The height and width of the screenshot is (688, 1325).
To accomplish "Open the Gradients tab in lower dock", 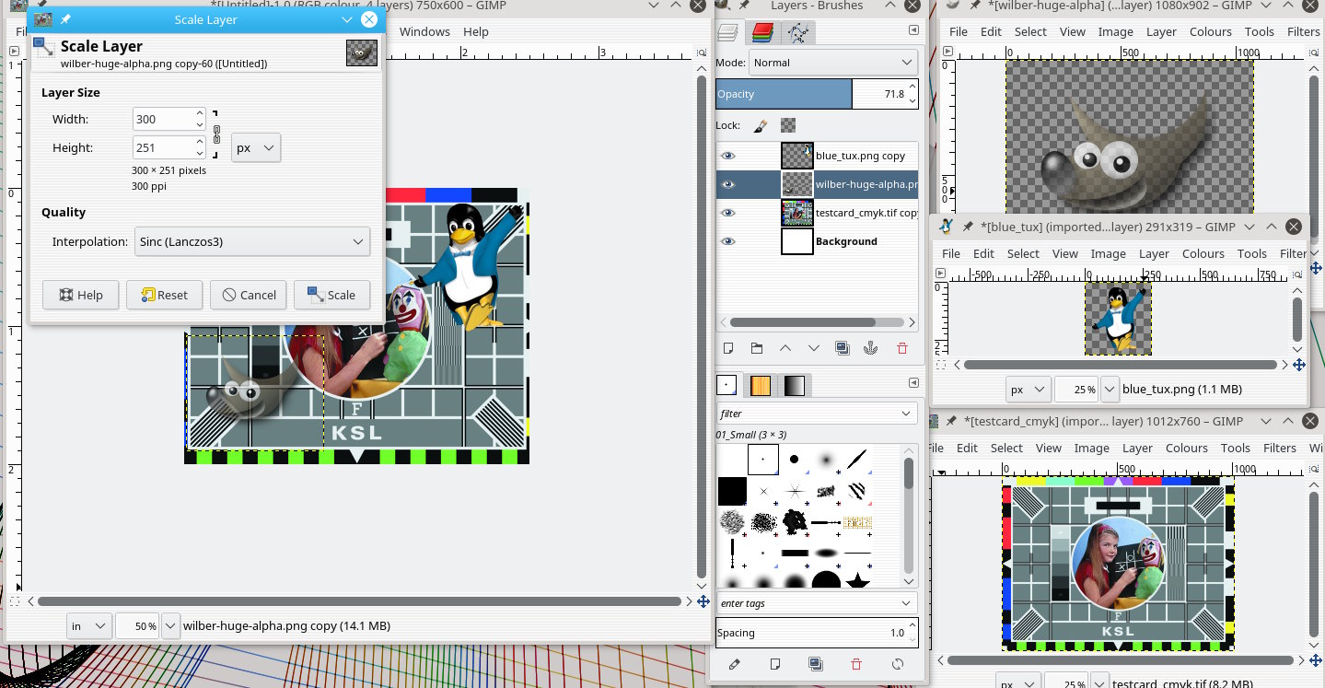I will (x=793, y=385).
